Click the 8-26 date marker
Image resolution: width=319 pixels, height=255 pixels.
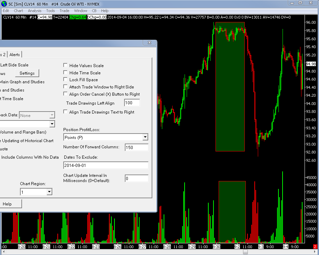coord(117,247)
